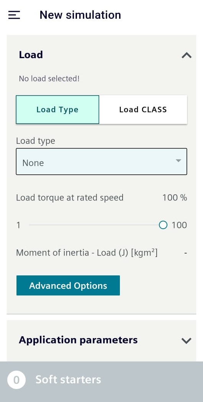Click the Advanced Options button
Screen dimensions: 203x402
68,285
